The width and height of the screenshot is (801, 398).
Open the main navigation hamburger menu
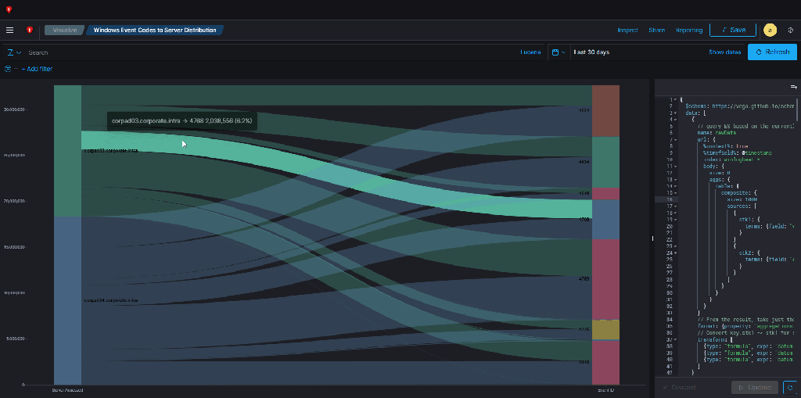coord(9,30)
